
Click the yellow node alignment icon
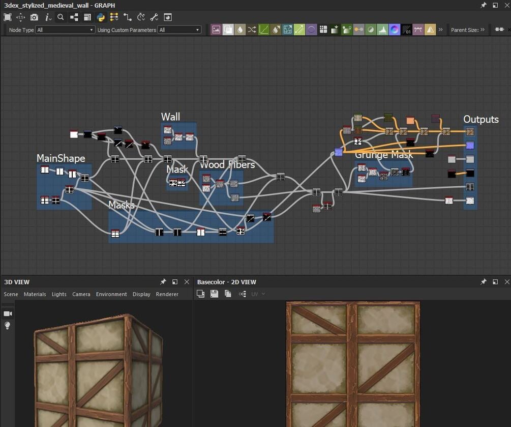pyautogui.click(x=114, y=17)
